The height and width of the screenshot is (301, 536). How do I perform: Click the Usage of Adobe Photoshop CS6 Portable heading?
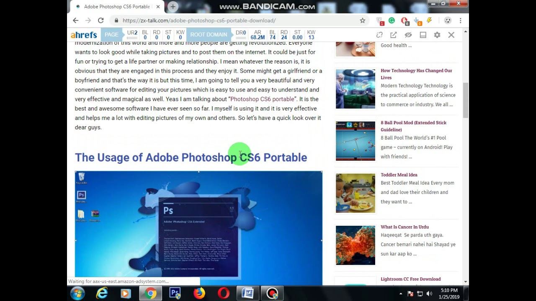[x=191, y=157]
